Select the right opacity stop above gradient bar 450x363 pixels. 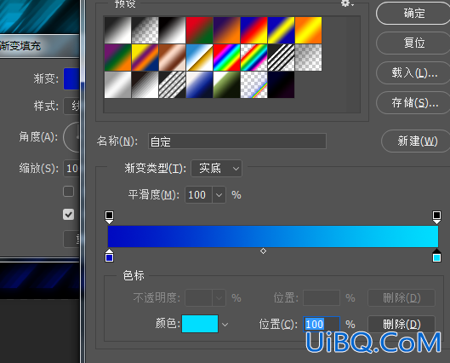[436, 217]
